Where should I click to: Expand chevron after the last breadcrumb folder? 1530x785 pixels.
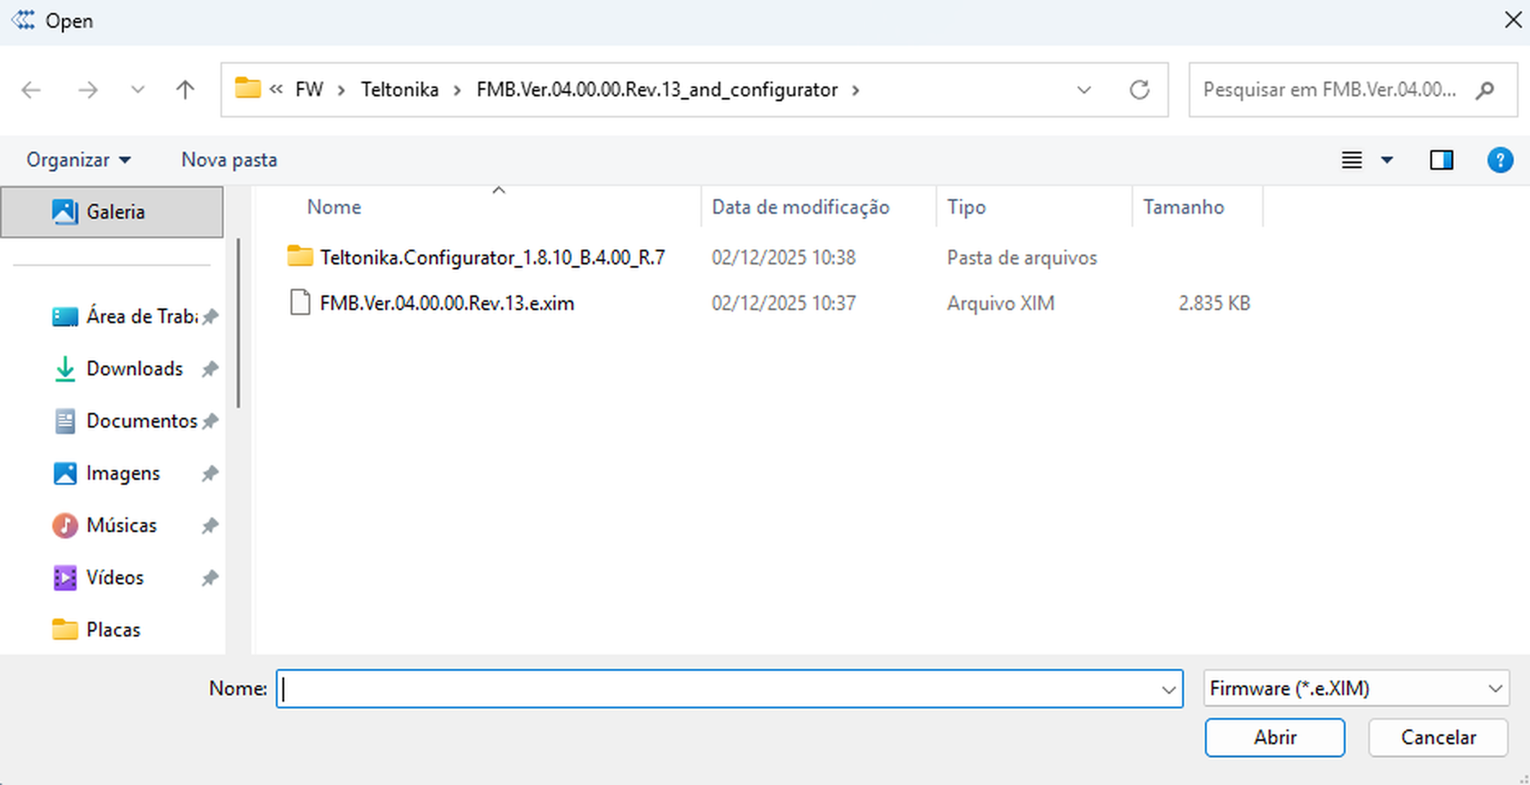856,90
